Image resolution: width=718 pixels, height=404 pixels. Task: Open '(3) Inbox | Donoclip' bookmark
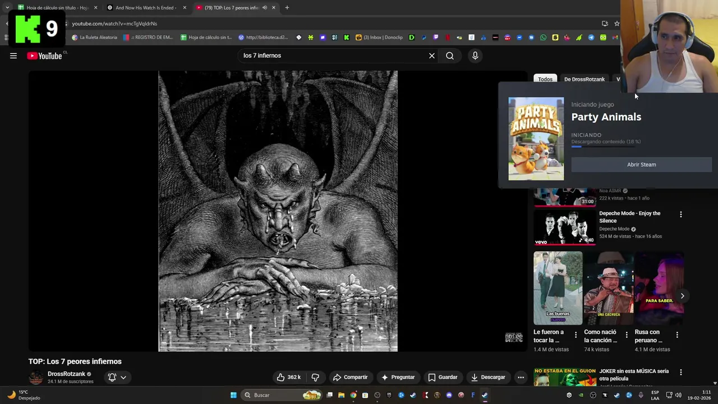point(379,38)
